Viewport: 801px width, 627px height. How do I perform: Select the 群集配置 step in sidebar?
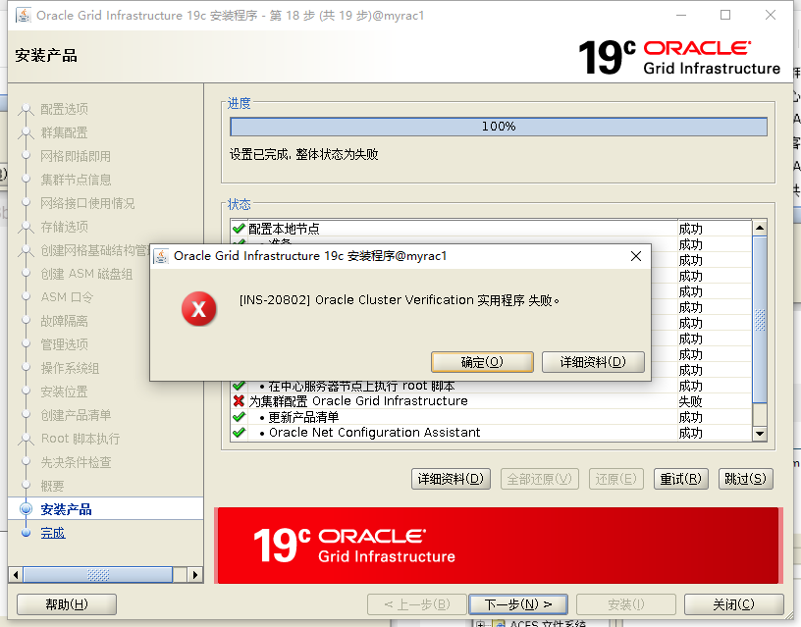pyautogui.click(x=65, y=132)
